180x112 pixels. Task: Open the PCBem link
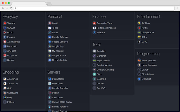tap(11, 102)
